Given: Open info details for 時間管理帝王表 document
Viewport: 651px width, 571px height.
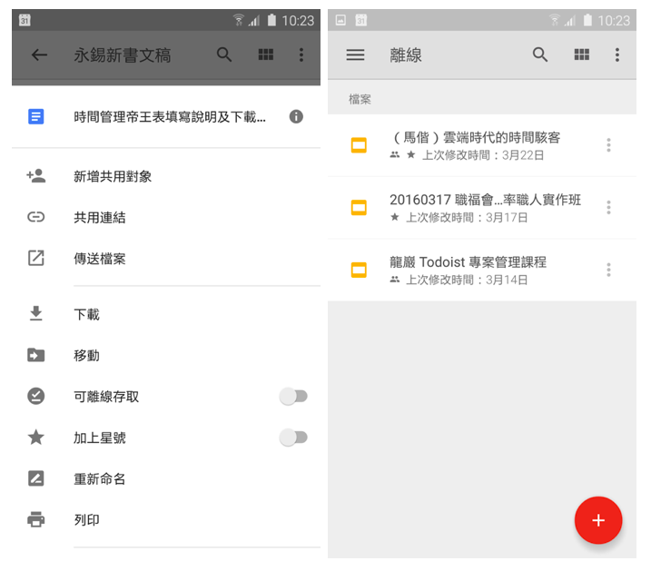Looking at the screenshot, I should [296, 116].
